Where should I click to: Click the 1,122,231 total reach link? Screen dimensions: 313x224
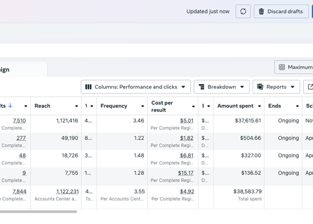[67, 192]
